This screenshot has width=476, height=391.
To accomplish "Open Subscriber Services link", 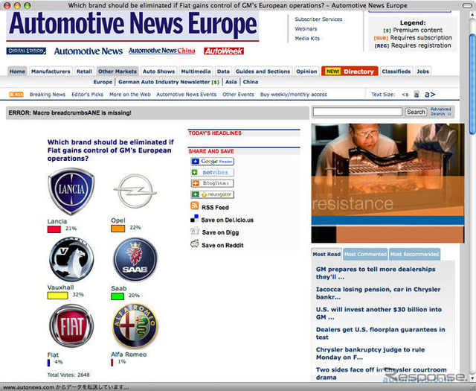I will pyautogui.click(x=318, y=19).
